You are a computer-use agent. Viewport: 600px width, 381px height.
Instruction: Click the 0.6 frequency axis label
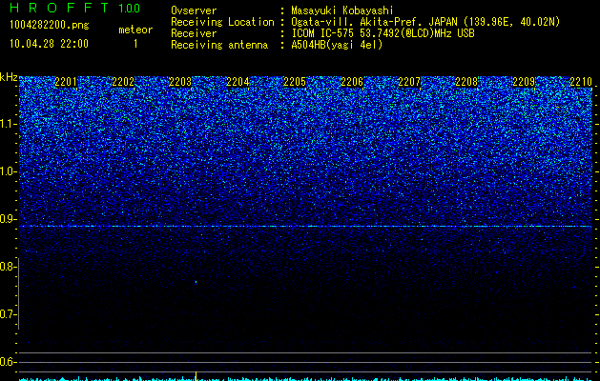(8, 362)
